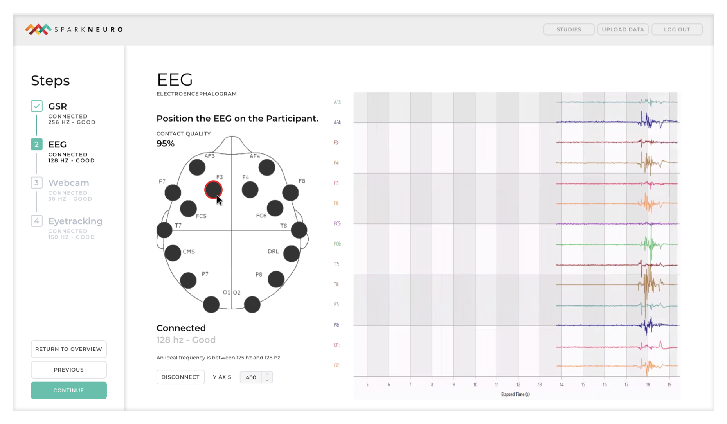Click the T8 electrode sensor dot
This screenshot has width=727, height=424.
299,230
